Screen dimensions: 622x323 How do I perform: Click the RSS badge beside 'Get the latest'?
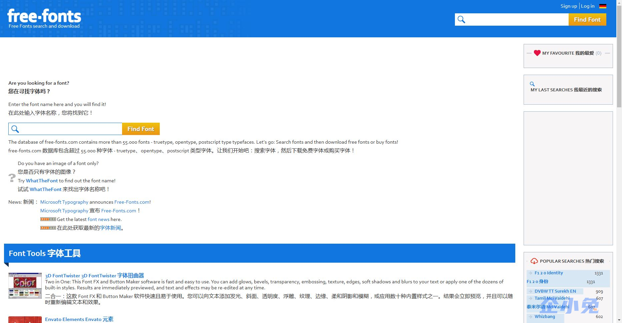(48, 219)
